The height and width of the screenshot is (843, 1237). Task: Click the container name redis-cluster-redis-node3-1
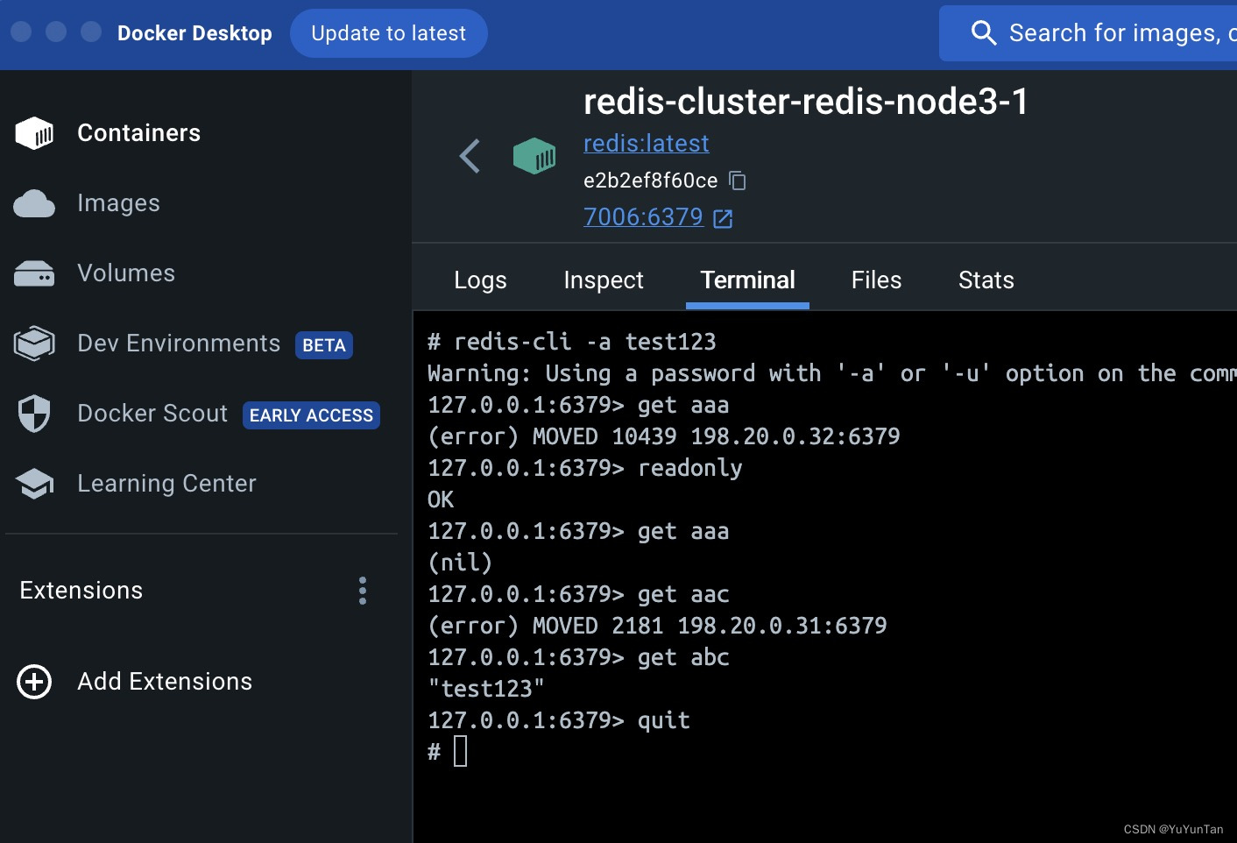click(x=806, y=102)
